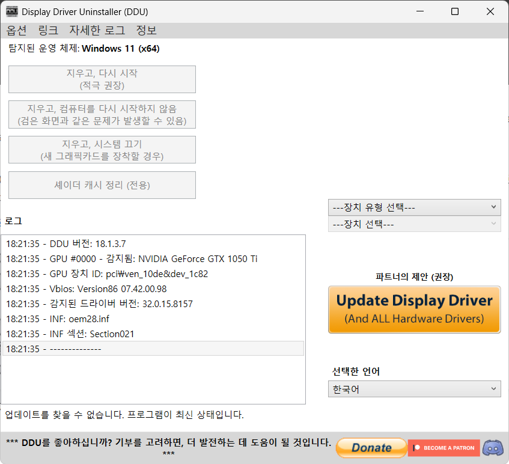Expand the 장치 선택 dropdown
The width and height of the screenshot is (509, 464).
coord(415,224)
